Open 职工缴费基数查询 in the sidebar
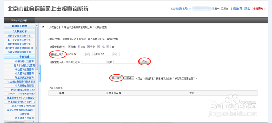The width and height of the screenshot is (272, 123). tap(24, 78)
